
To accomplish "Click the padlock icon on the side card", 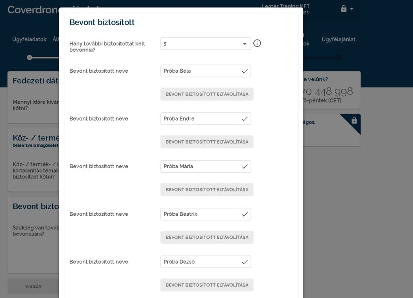I will [x=354, y=120].
